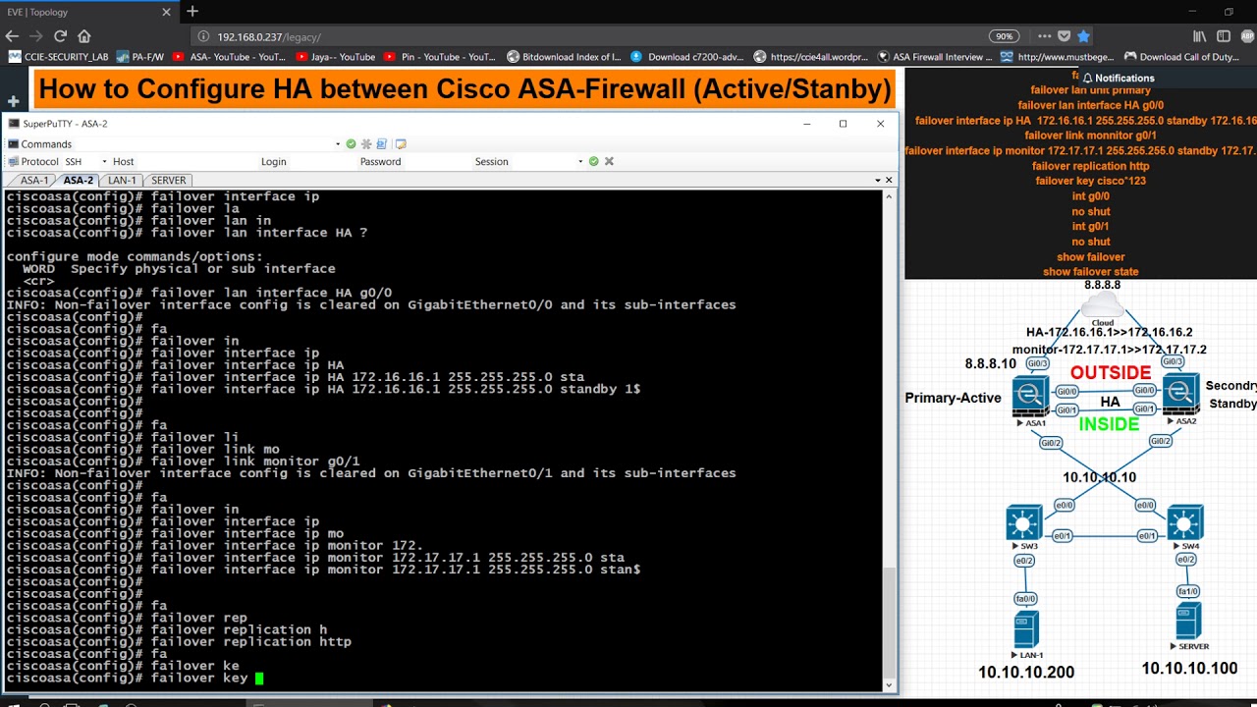Click the Gi0/3 interface label on ASA1
The height and width of the screenshot is (707, 1257).
1036,362
